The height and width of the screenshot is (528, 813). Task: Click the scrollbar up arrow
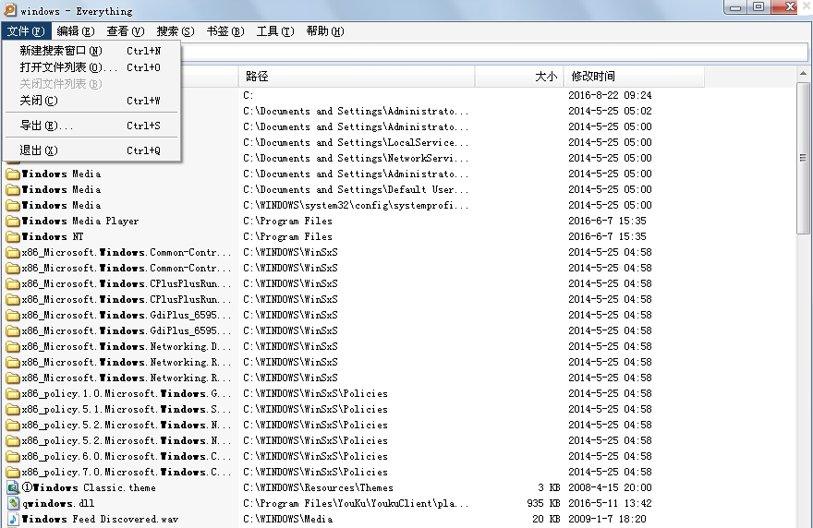click(x=804, y=74)
